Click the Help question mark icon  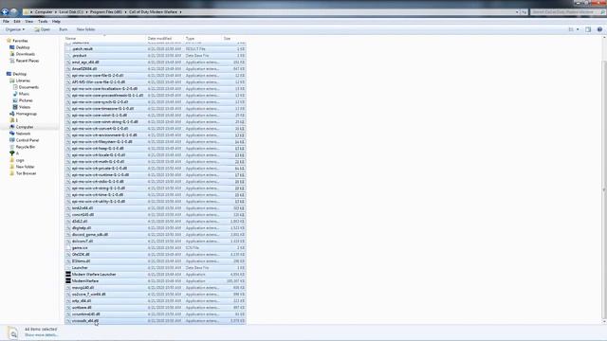(599, 29)
